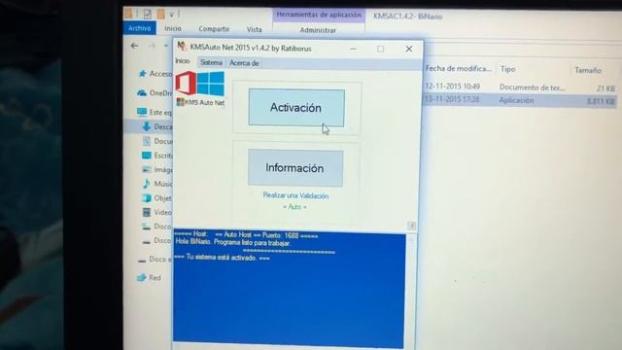Click the 'Hola BiNario' console line
Image resolution: width=622 pixels, height=350 pixels.
pyautogui.click(x=233, y=242)
